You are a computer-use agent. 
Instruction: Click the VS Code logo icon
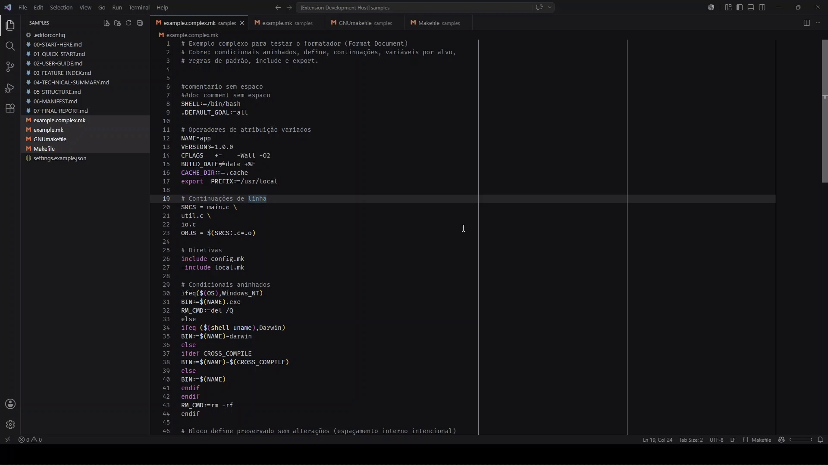coord(8,7)
